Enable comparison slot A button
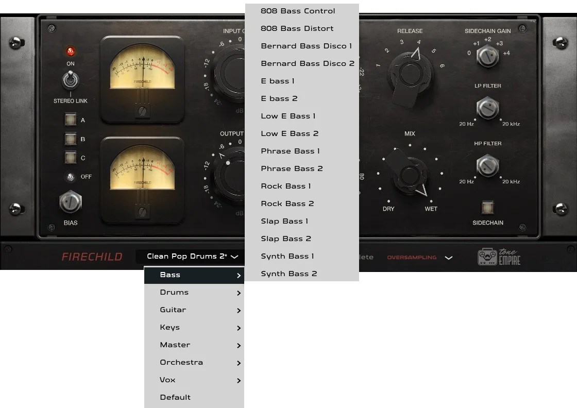Viewport: 577px width, 408px height. pos(70,120)
